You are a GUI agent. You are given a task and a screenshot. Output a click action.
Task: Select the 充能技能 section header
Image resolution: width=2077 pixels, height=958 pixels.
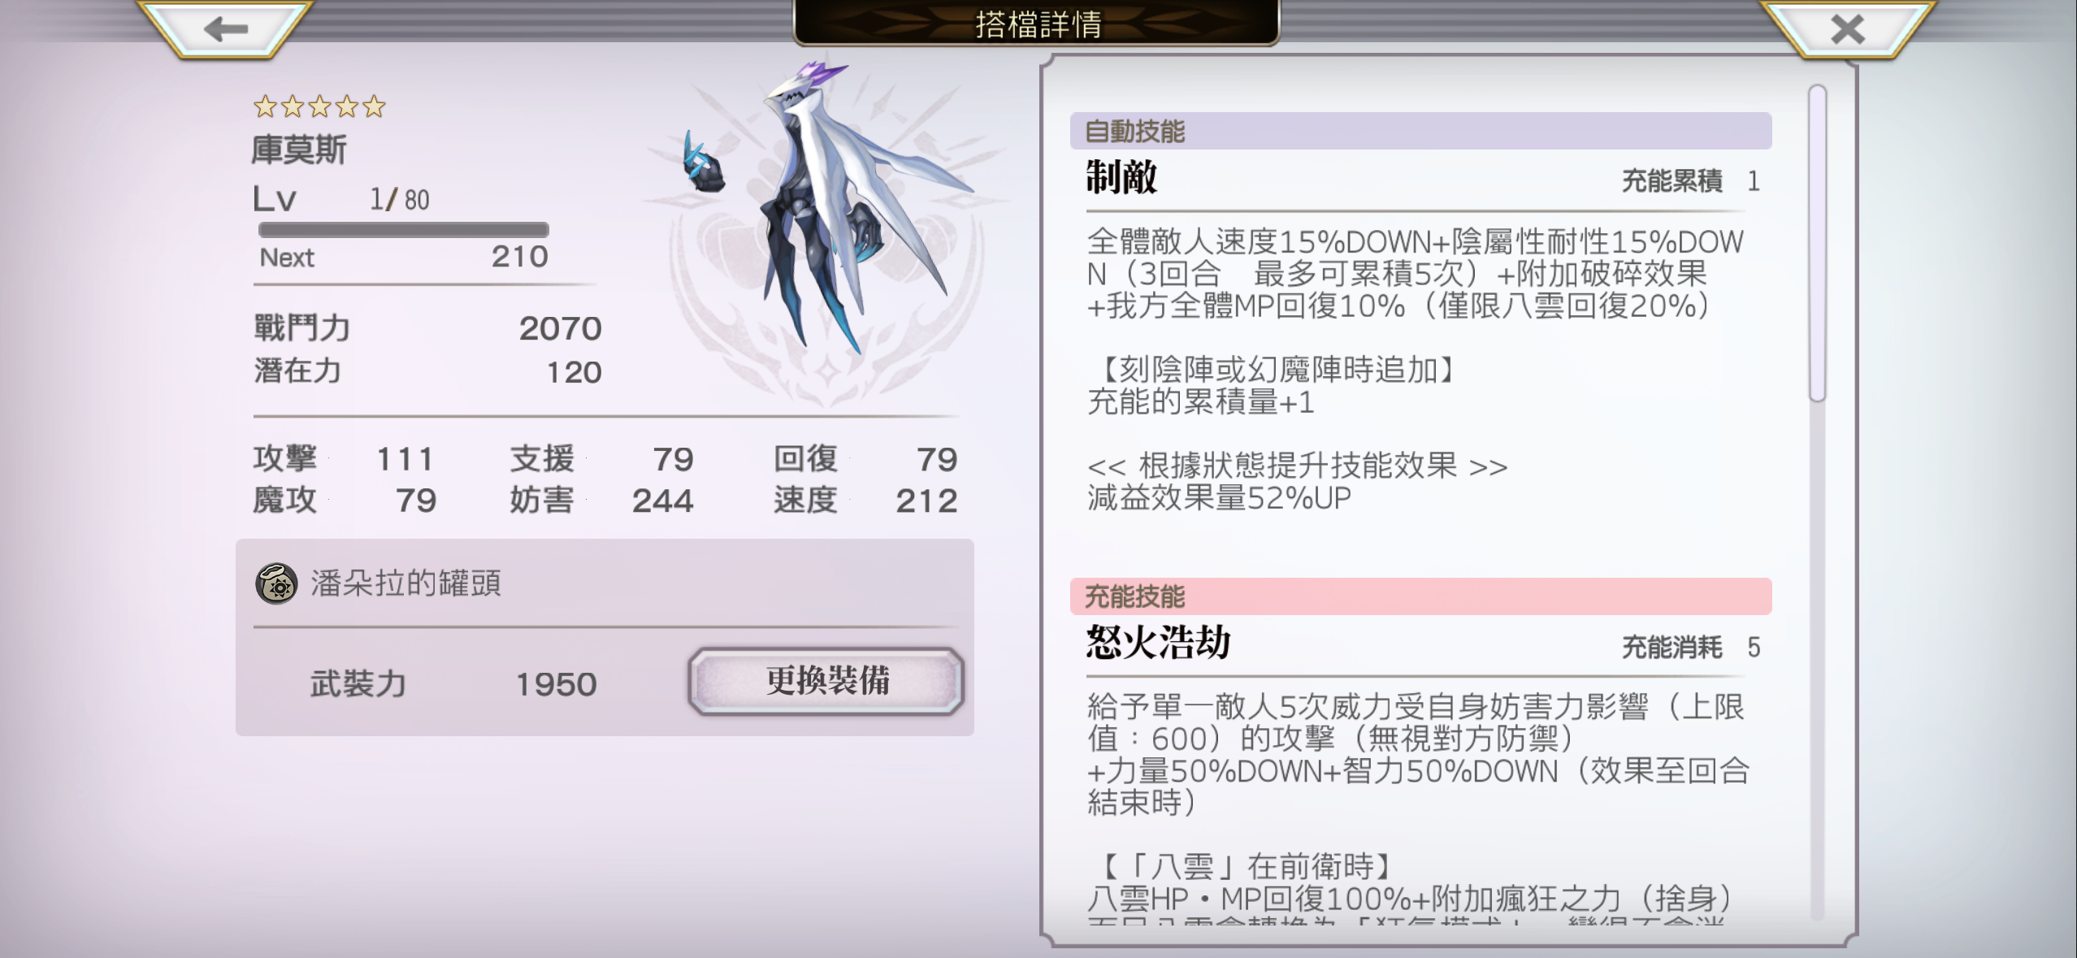(x=1420, y=596)
